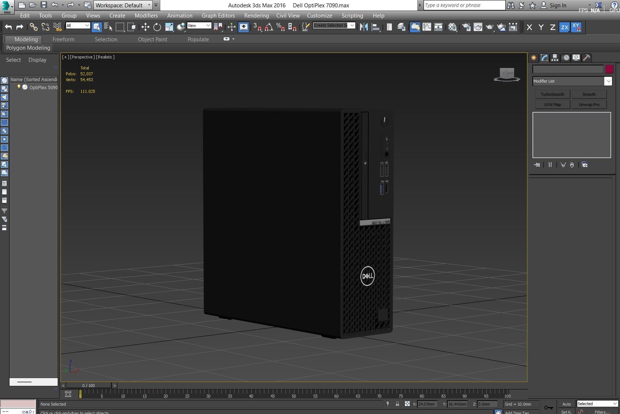Viewport: 620px width, 414px height.
Task: Choose the Rectangular Selection Region tool
Action: (x=120, y=27)
